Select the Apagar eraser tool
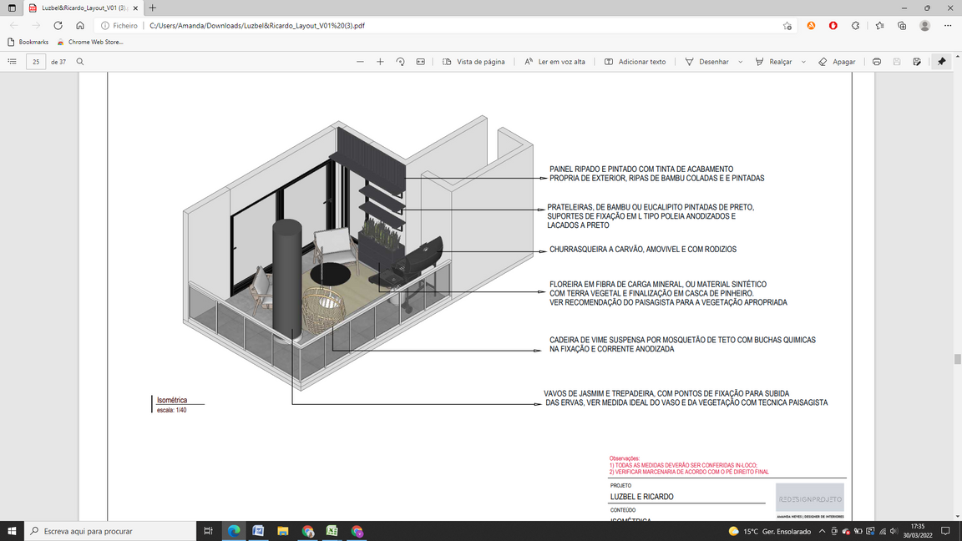Viewport: 962px width, 541px height. tap(837, 61)
